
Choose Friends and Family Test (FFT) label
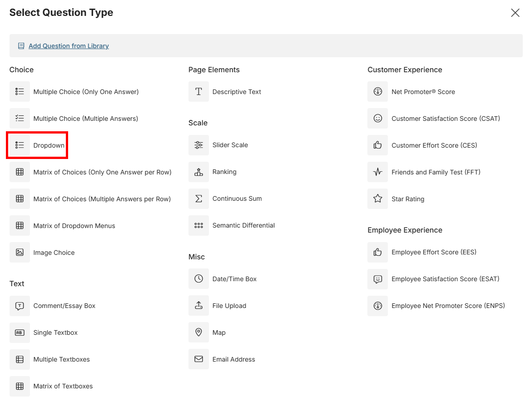point(436,172)
